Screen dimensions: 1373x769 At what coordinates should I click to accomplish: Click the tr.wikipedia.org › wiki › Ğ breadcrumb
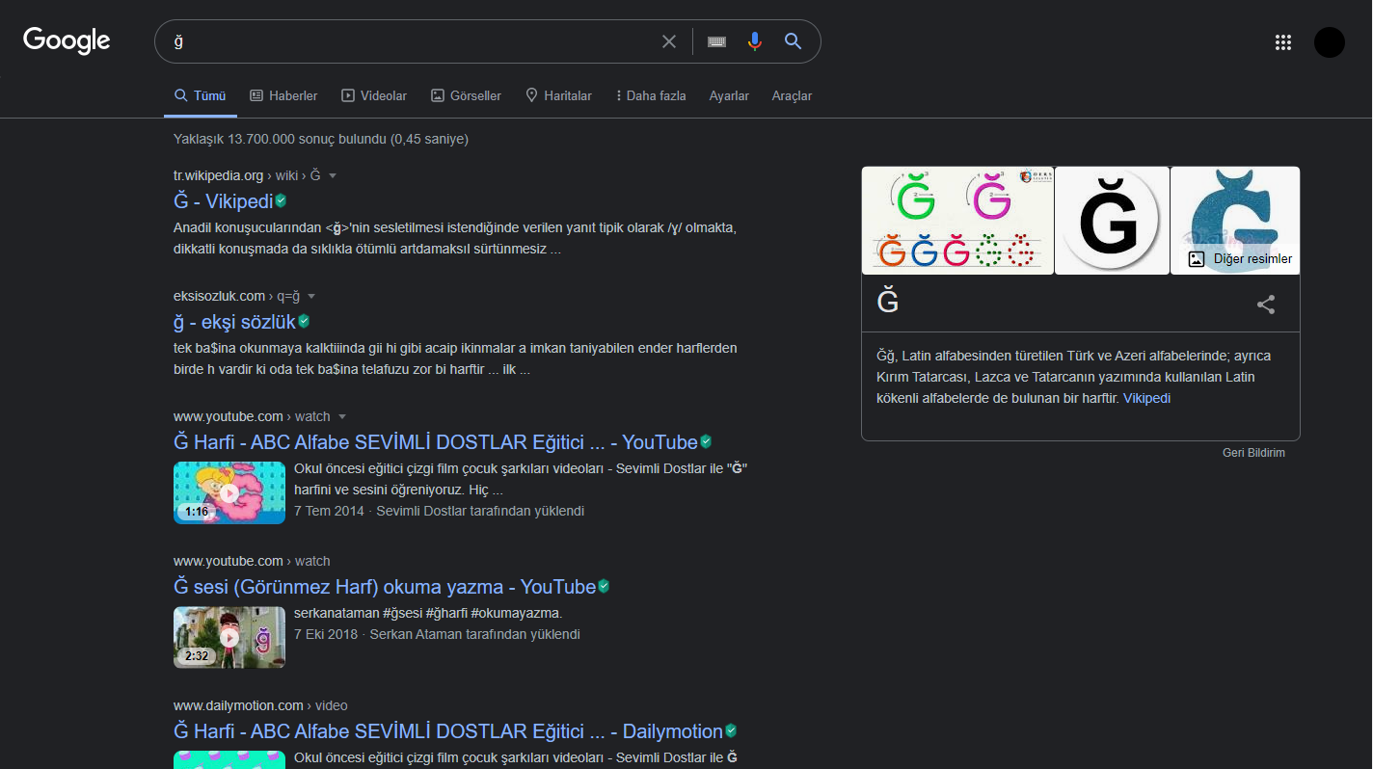point(247,175)
